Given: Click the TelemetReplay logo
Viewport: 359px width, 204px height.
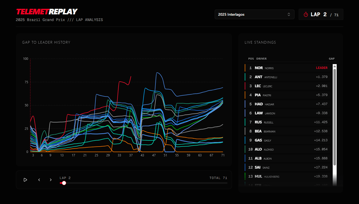Looking at the screenshot, I should pyautogui.click(x=47, y=12).
